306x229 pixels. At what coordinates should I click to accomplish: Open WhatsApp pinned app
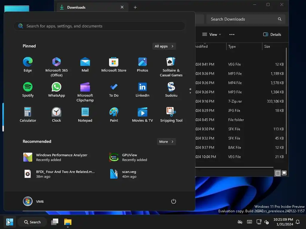pos(56,90)
